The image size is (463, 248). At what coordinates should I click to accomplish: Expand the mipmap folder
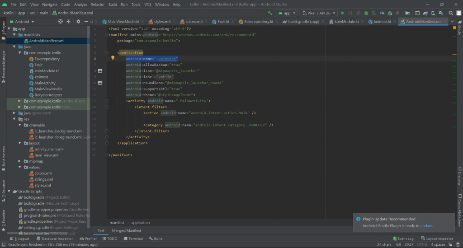pyautogui.click(x=19, y=161)
